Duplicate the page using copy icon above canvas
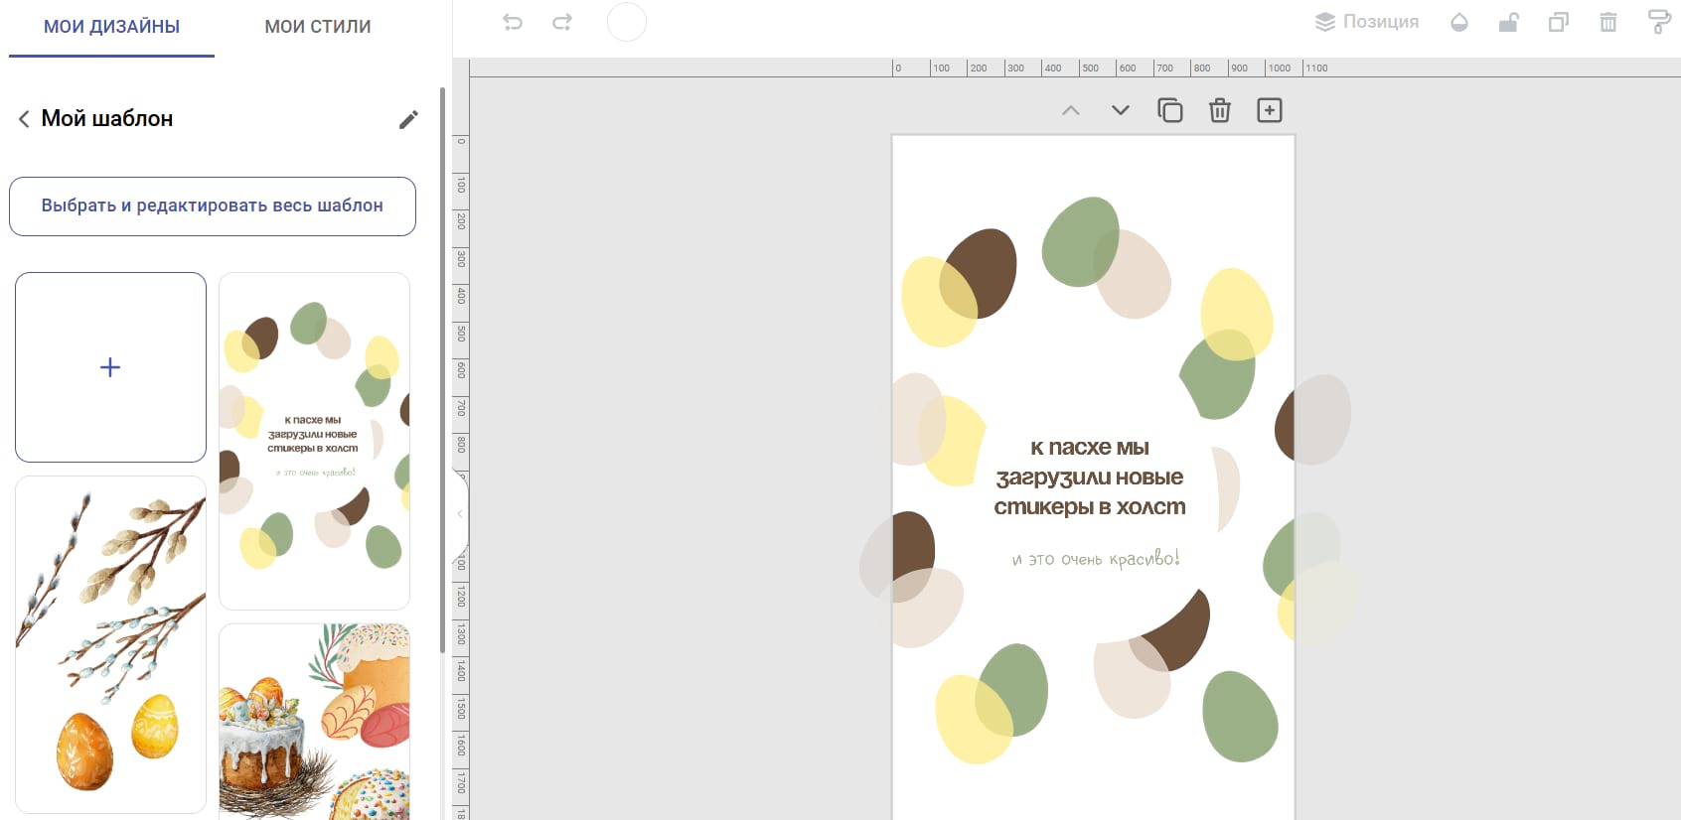The width and height of the screenshot is (1681, 820). click(x=1170, y=110)
